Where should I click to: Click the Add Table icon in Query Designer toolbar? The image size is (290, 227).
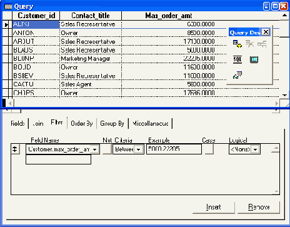(x=237, y=44)
